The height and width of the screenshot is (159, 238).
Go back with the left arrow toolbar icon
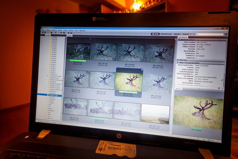click(x=43, y=32)
